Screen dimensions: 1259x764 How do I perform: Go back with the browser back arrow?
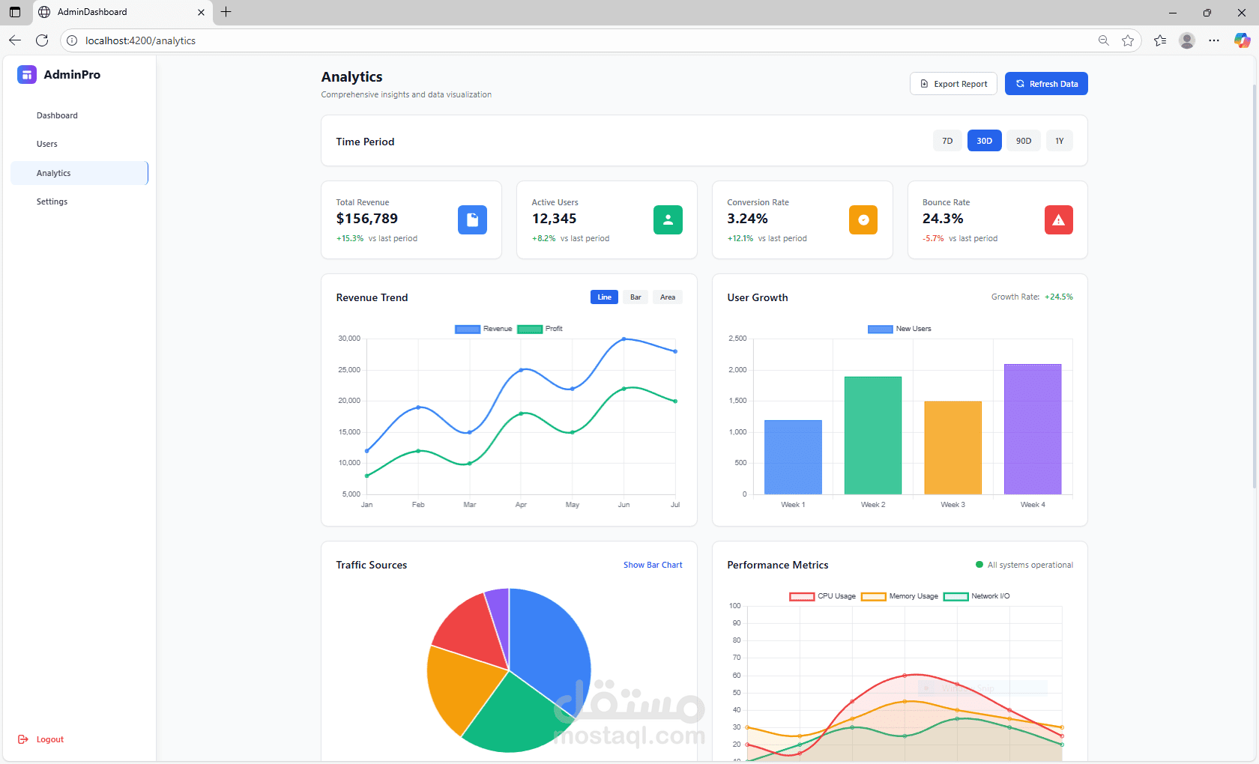[15, 40]
